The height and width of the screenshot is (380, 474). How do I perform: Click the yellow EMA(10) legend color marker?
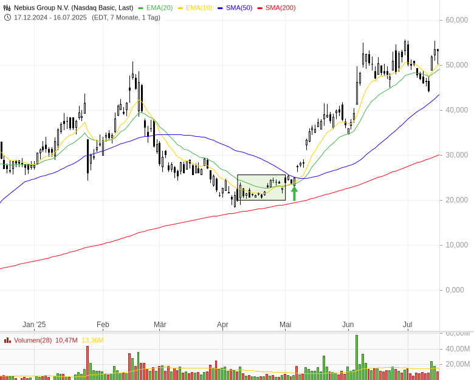pyautogui.click(x=181, y=7)
